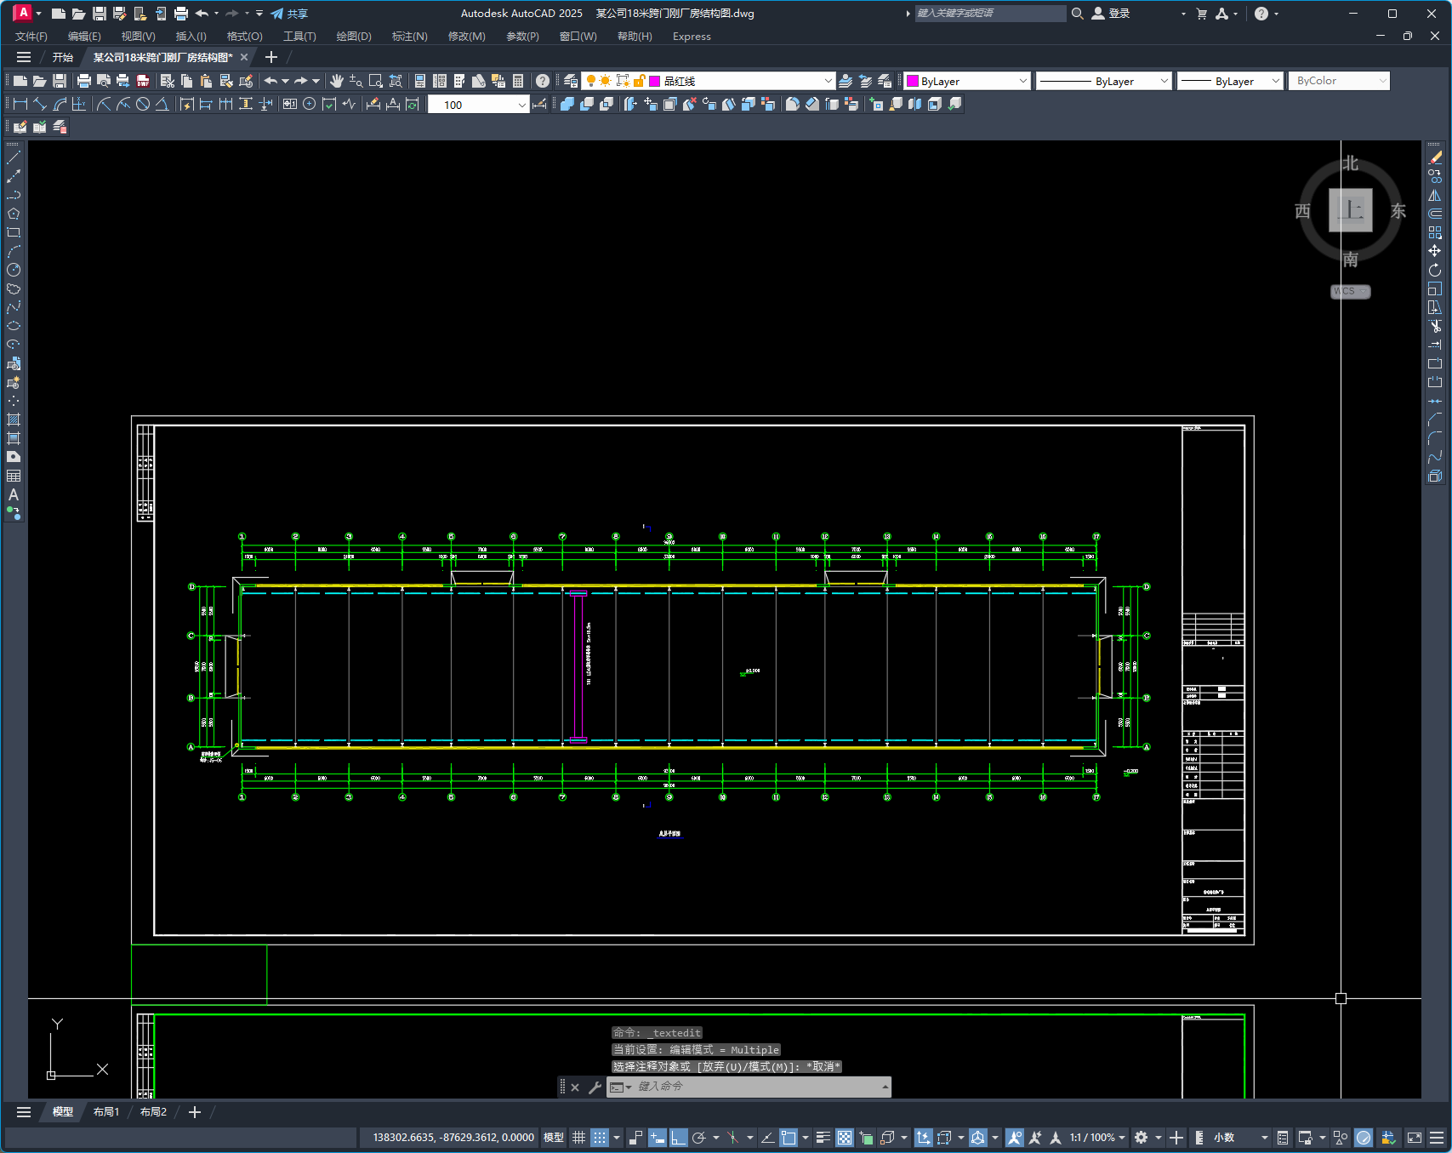Image resolution: width=1452 pixels, height=1153 pixels.
Task: Expand the layer dropdown showing 品红线
Action: 828,81
